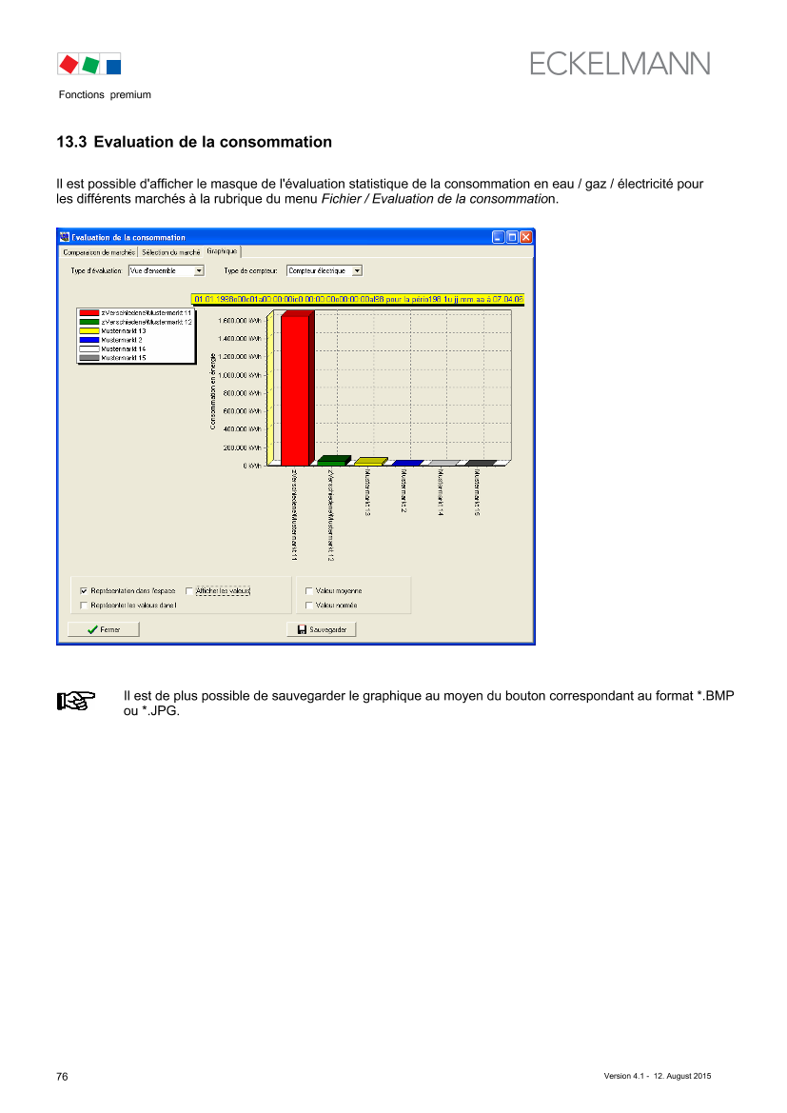Expand the Type de compteur dropdown
Screen dimensions: 787x1113
click(x=357, y=271)
